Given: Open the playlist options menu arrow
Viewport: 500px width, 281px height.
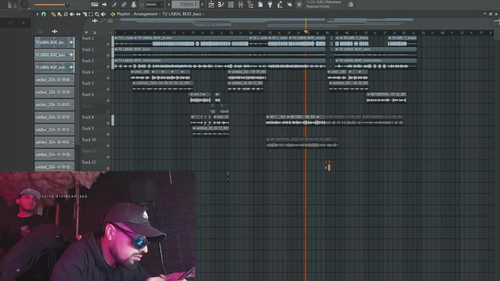Looking at the screenshot, I should pyautogui.click(x=37, y=14).
